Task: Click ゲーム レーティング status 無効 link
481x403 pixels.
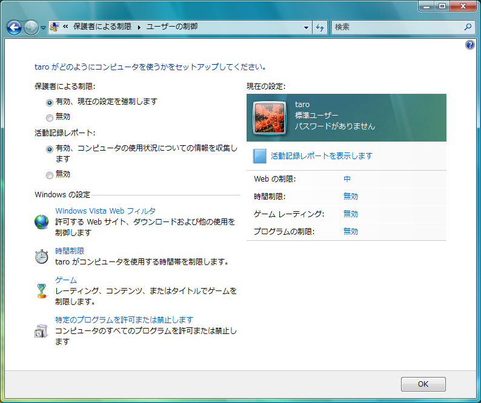Action: pyautogui.click(x=351, y=214)
